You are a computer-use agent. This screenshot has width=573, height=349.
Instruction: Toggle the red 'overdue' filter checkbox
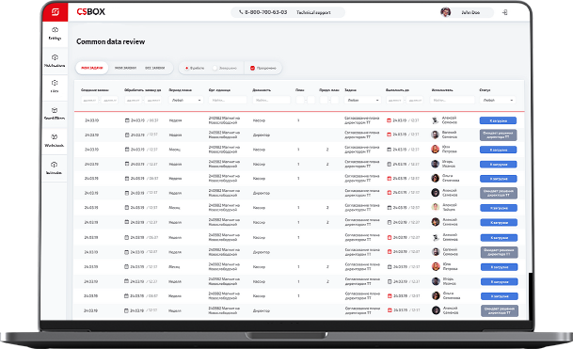click(252, 68)
